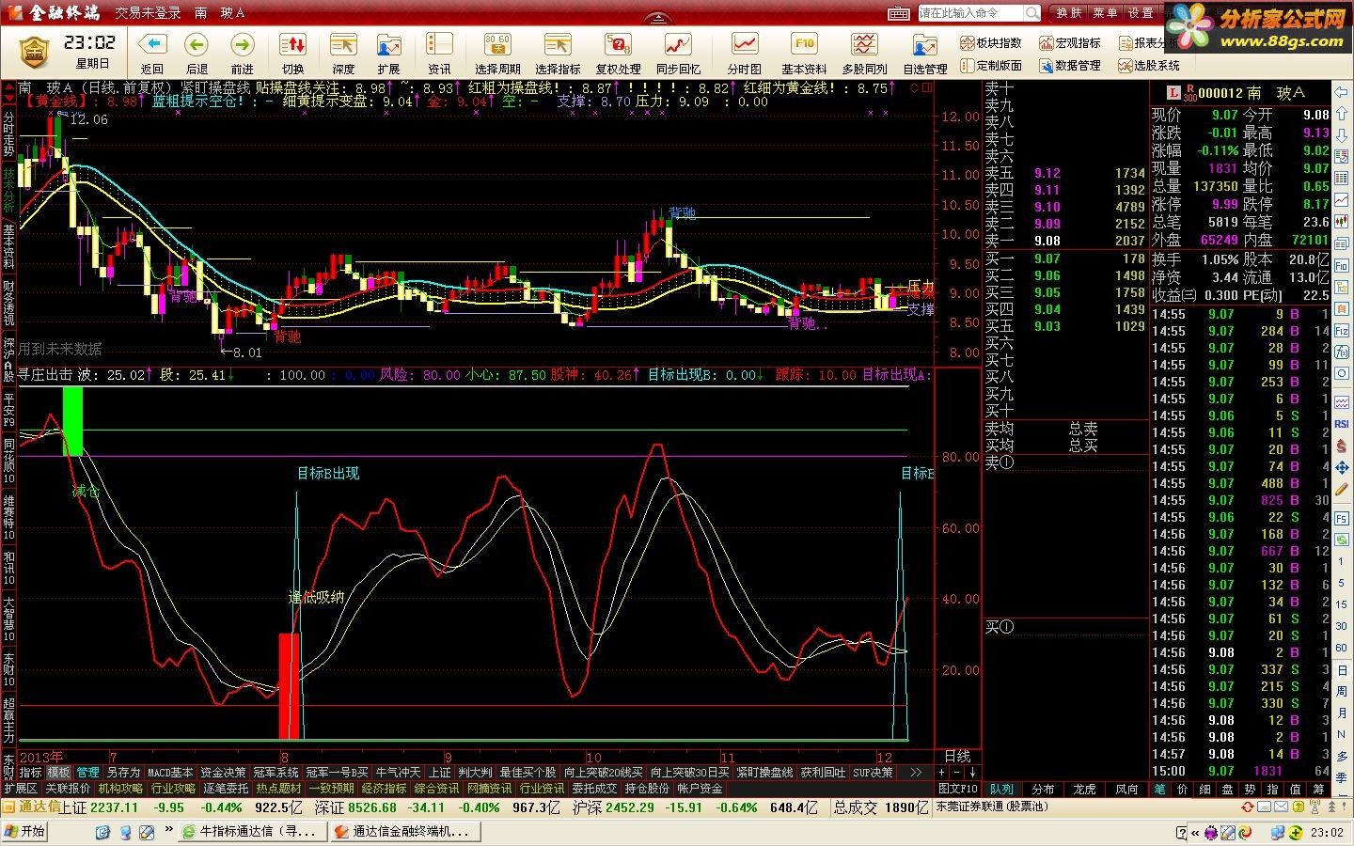Select the MACD基本 indicator tab

(170, 773)
